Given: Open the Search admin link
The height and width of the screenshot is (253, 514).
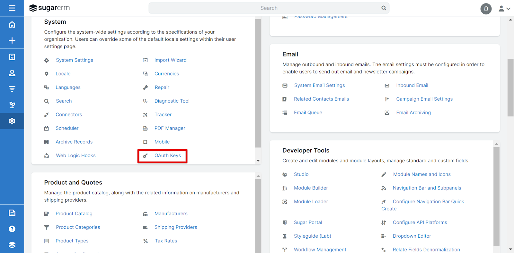Looking at the screenshot, I should (64, 101).
